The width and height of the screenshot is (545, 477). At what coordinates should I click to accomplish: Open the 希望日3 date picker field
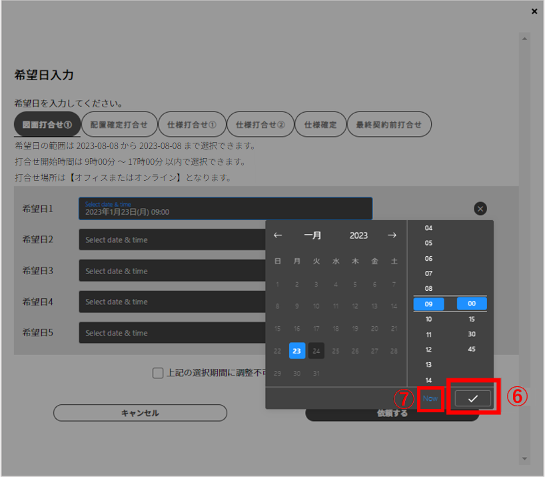172,271
